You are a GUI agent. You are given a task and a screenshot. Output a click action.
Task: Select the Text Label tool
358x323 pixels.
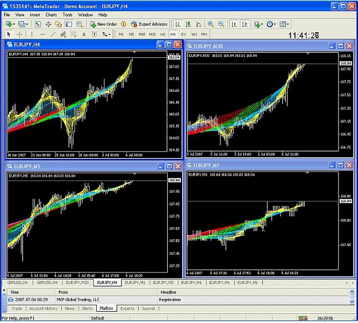click(x=95, y=34)
